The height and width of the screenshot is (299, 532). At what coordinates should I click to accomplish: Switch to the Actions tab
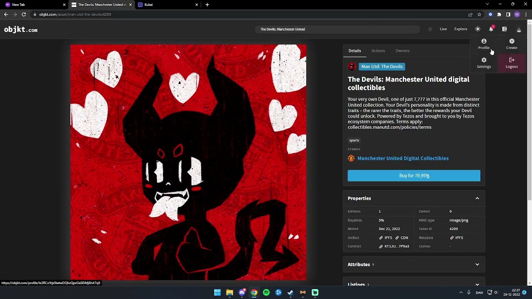378,51
